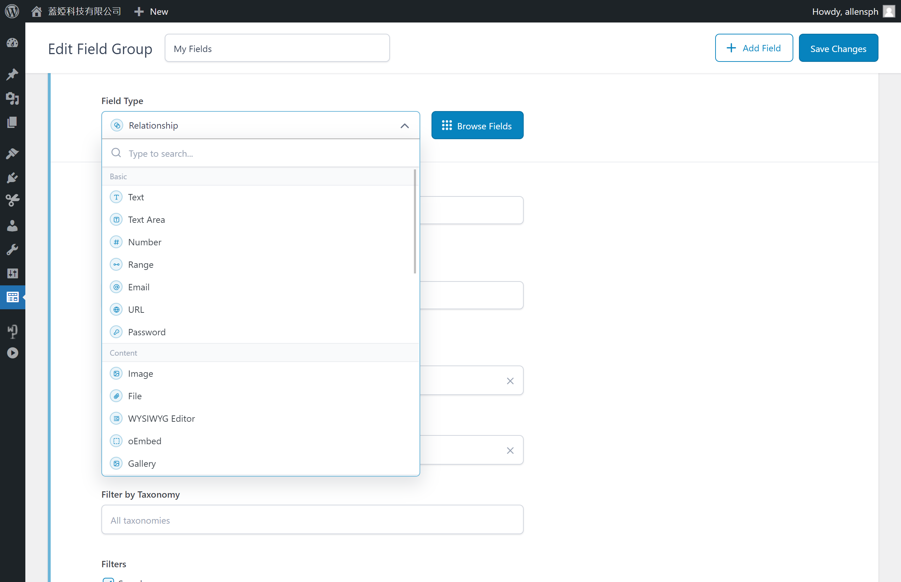
Task: Pick the Range field type option
Action: (x=140, y=265)
